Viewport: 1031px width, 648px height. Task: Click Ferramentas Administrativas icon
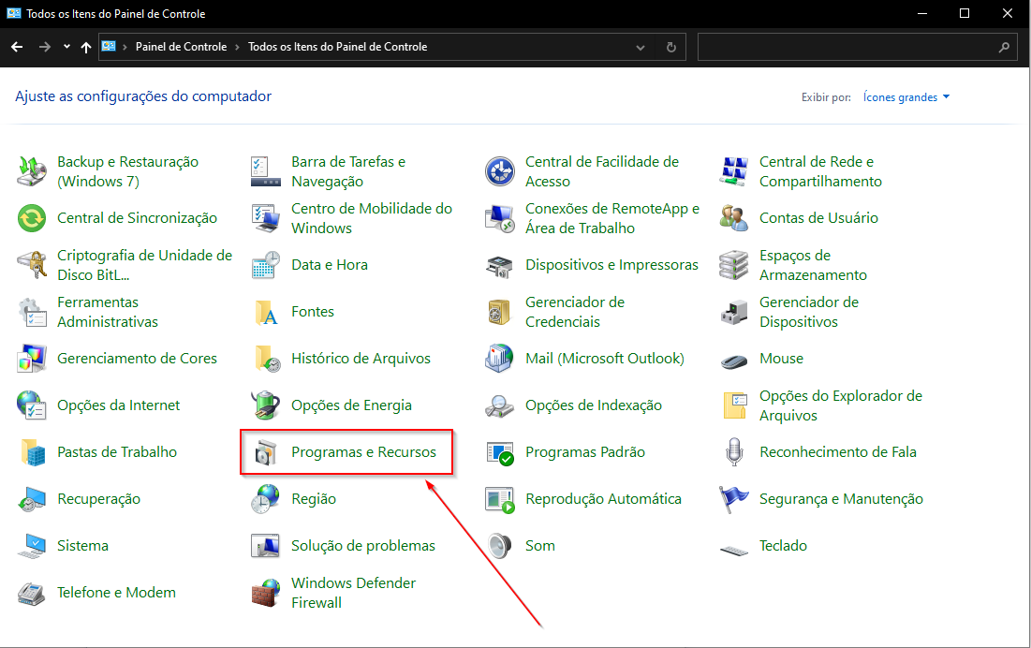click(x=32, y=312)
